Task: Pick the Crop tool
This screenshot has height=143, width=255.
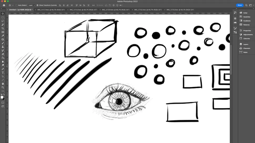Action: (3, 28)
